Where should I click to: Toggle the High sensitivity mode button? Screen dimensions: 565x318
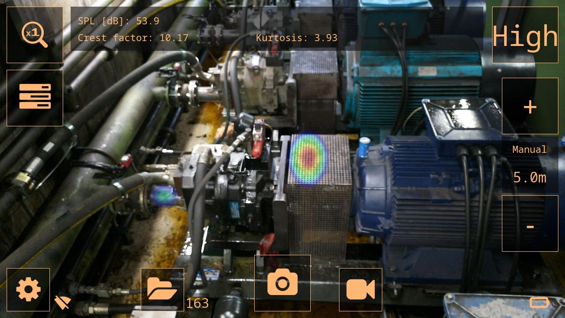[525, 35]
